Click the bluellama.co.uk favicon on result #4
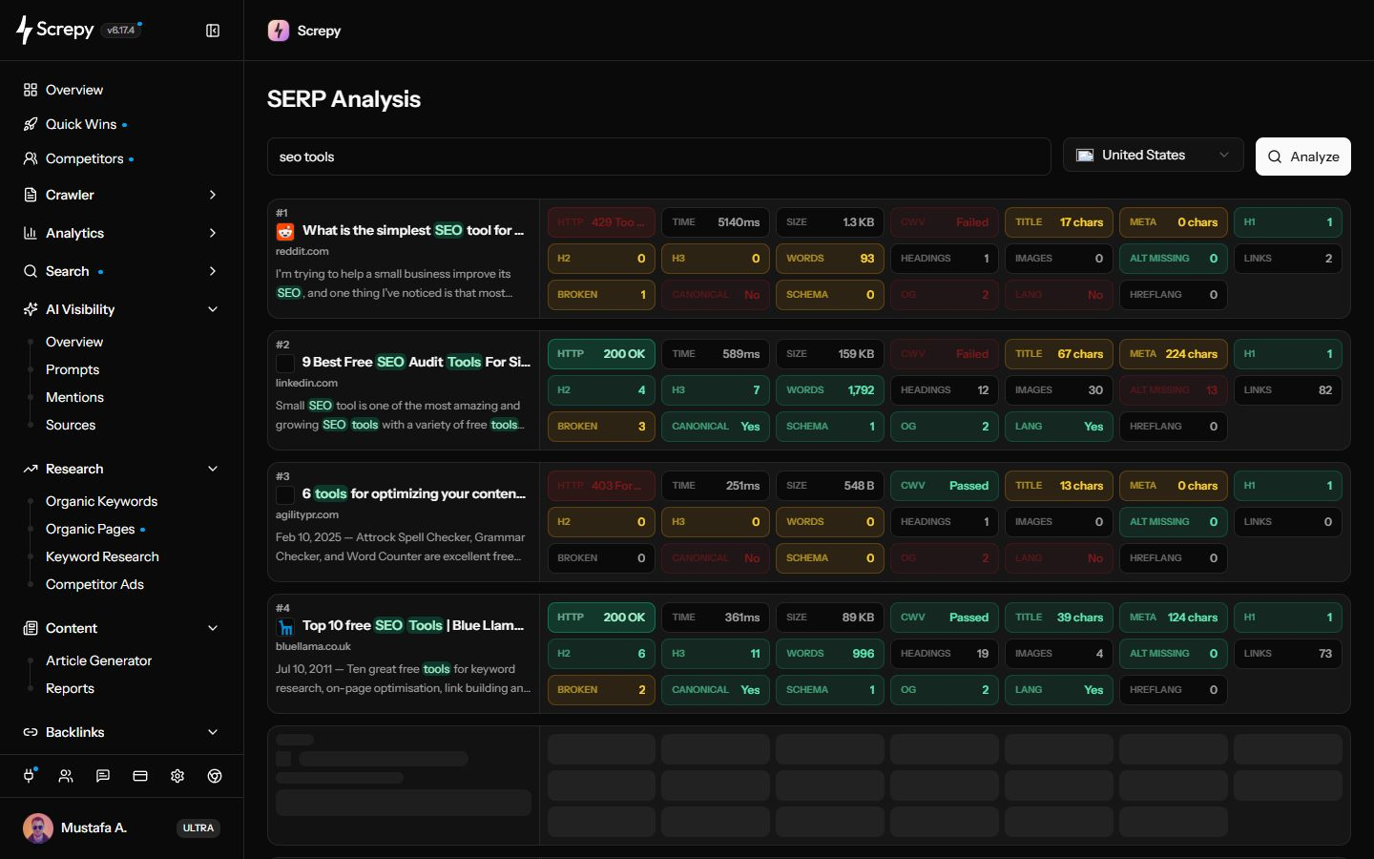Screen dimensions: 1374x859 pyautogui.click(x=285, y=626)
